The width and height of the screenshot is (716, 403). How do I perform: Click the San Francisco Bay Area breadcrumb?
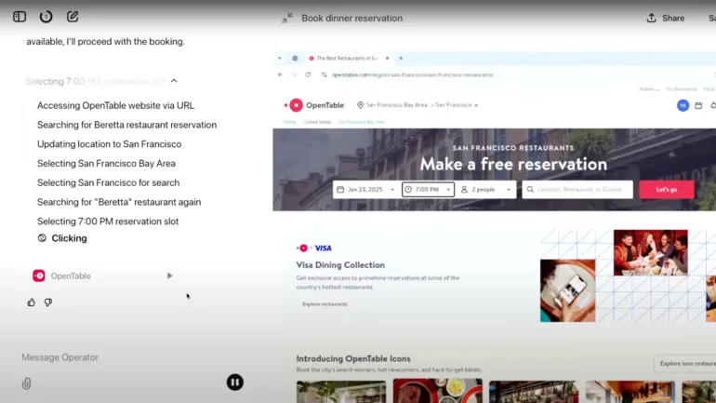[x=362, y=122]
